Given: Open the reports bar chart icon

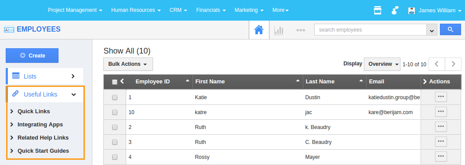Looking at the screenshot, I should coord(279,30).
